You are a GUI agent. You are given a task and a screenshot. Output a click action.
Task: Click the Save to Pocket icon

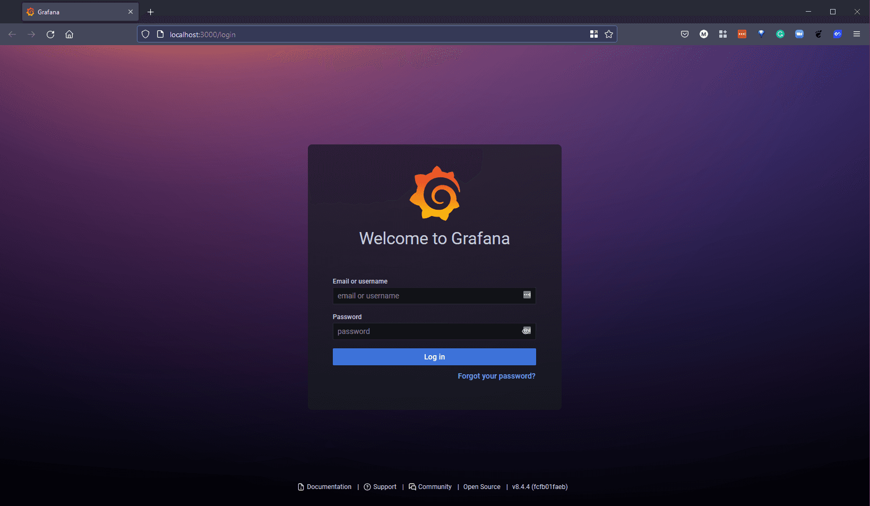684,34
